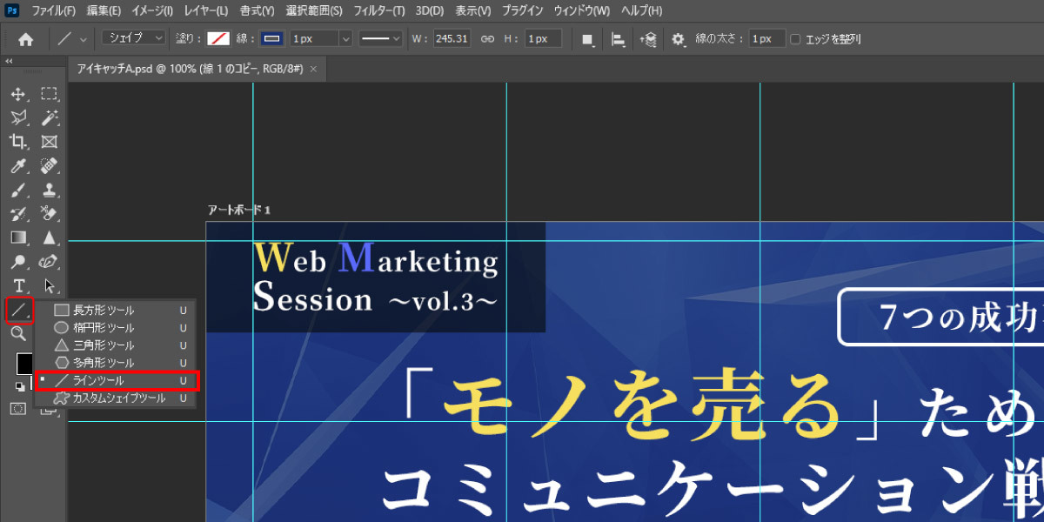Toggle Quick Mask mode icon
The height and width of the screenshot is (522, 1044).
point(18,408)
